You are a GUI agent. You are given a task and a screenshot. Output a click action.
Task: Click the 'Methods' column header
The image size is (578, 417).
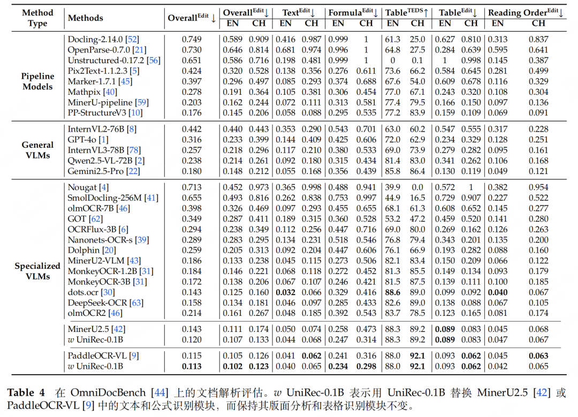point(86,18)
